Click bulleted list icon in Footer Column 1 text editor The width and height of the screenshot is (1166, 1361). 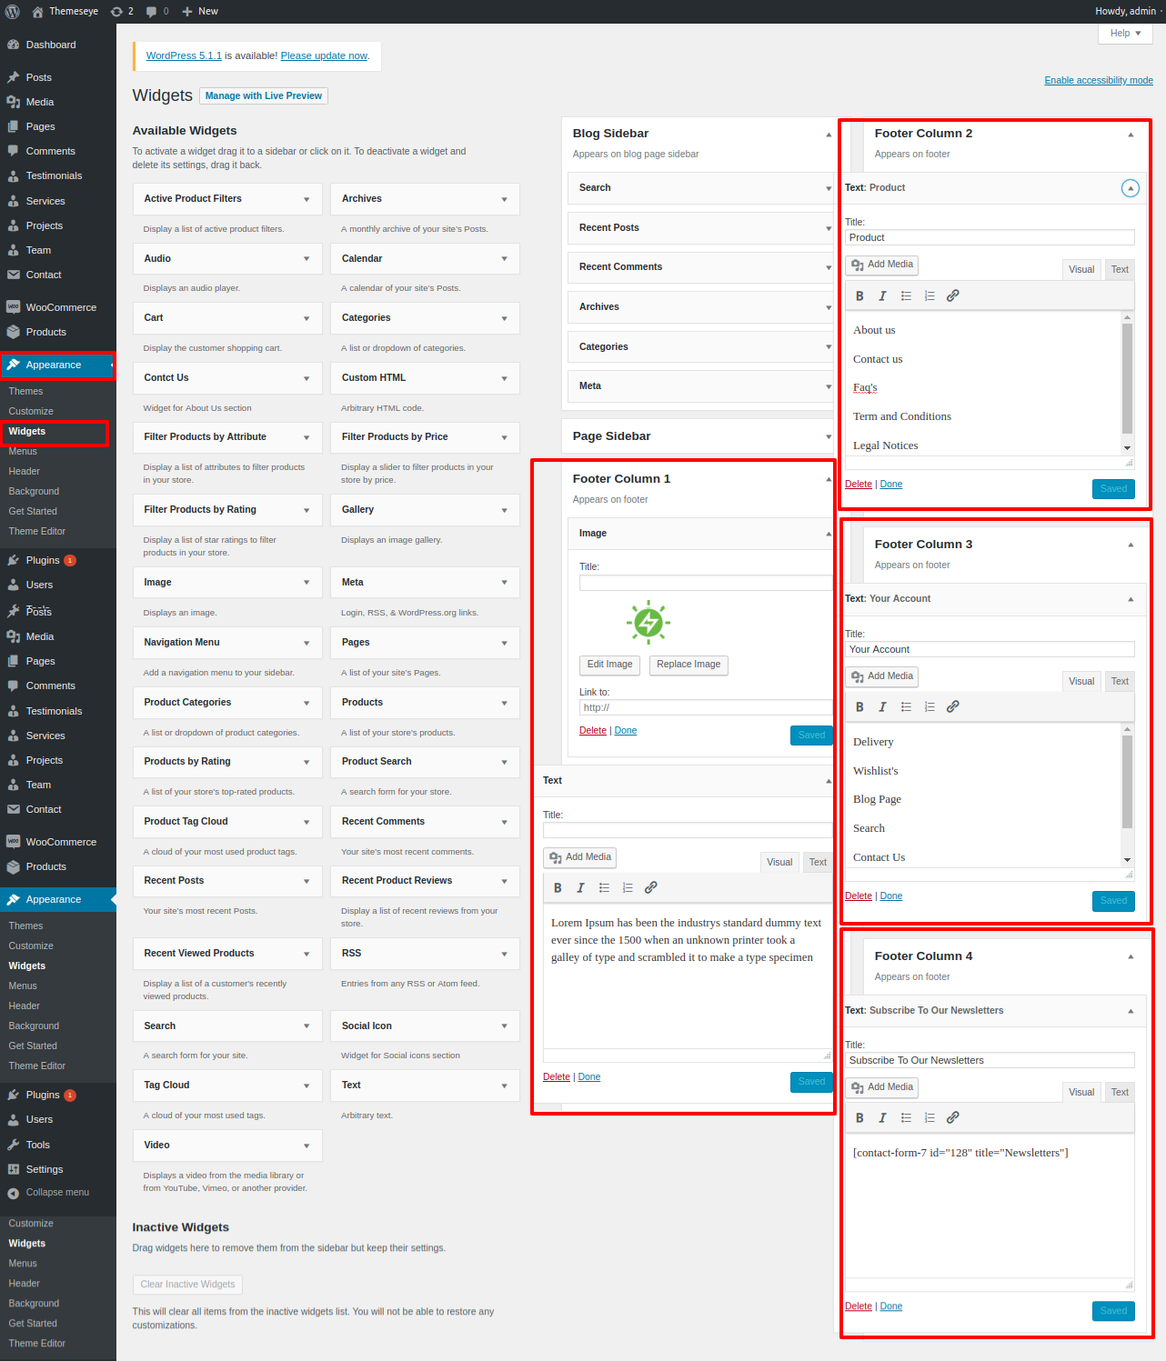tap(604, 888)
